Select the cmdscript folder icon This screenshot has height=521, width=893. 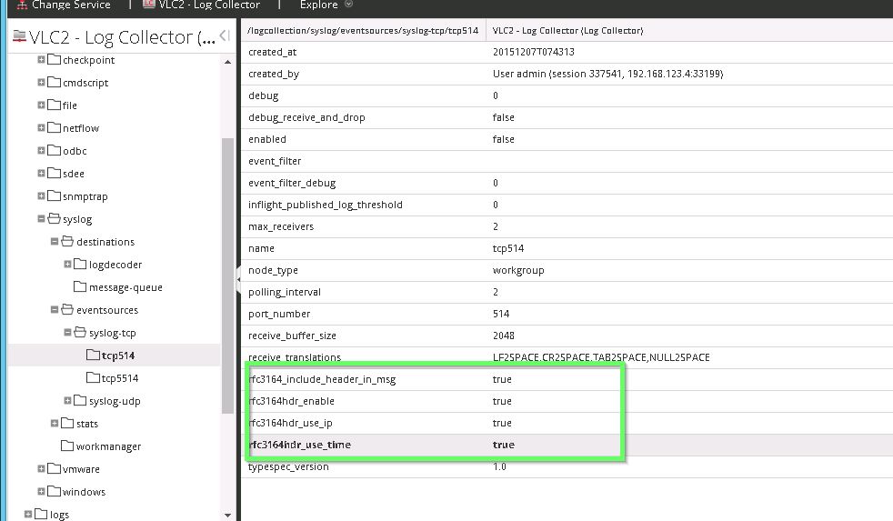click(54, 82)
